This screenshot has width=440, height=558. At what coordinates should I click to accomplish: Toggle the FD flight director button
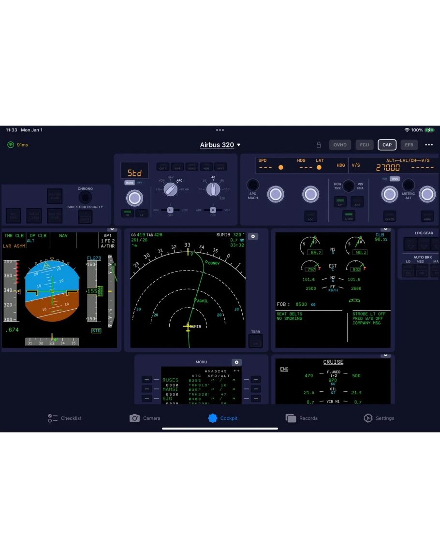127,214
